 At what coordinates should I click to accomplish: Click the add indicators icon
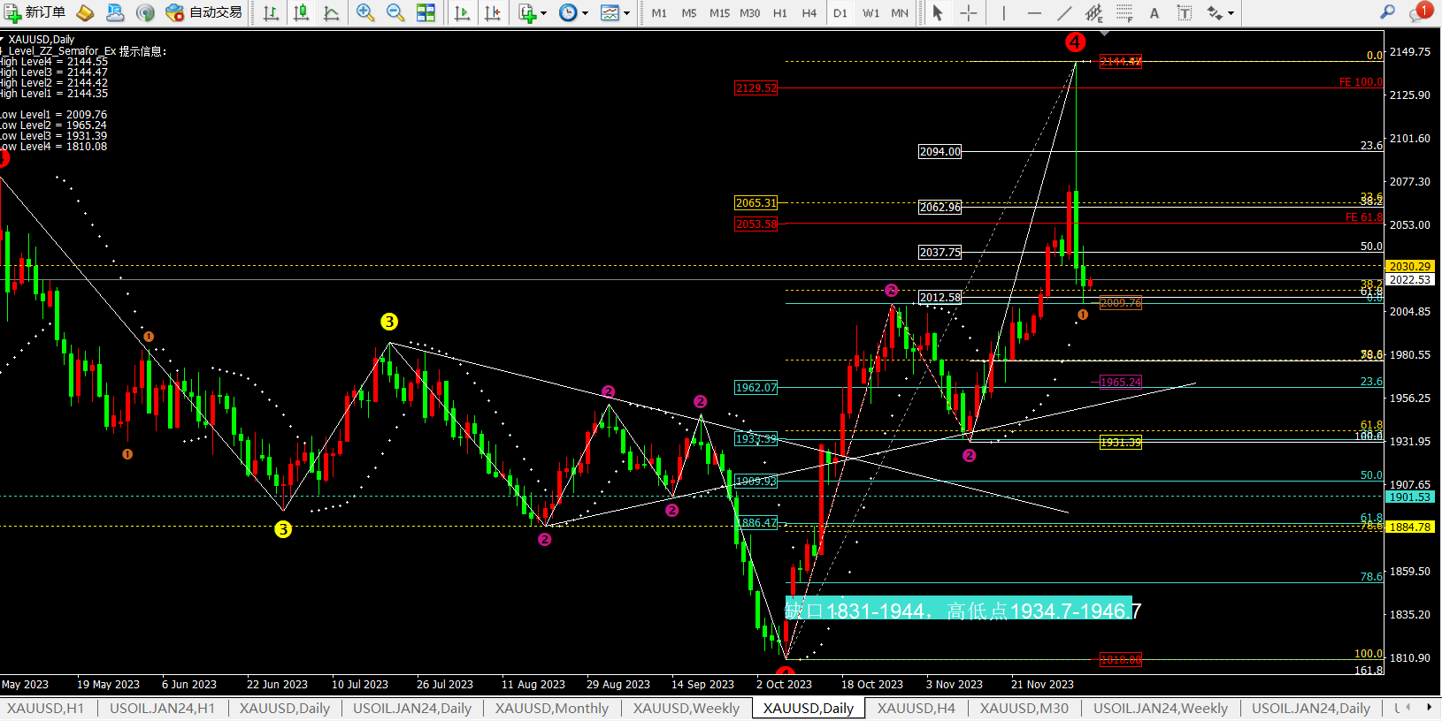tap(527, 12)
